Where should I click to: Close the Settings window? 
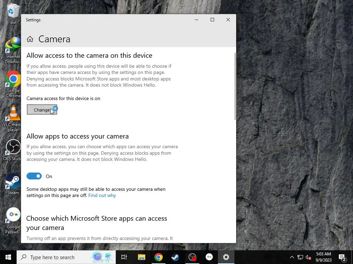tap(228, 20)
